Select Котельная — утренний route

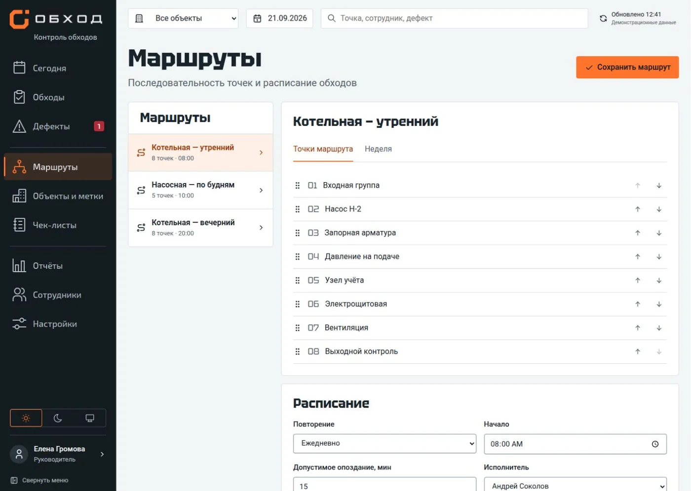(x=200, y=152)
